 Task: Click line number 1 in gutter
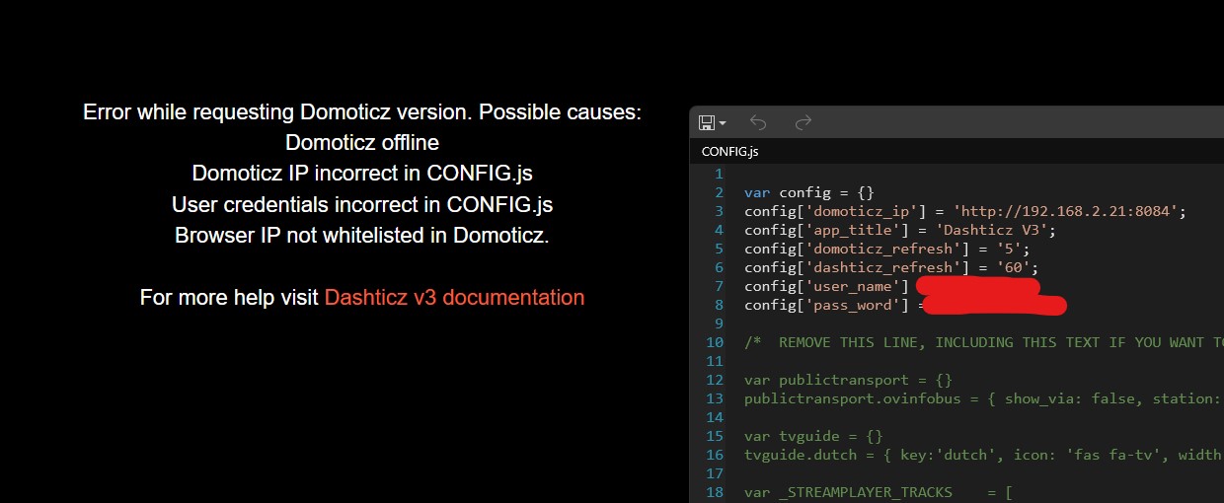click(x=720, y=174)
